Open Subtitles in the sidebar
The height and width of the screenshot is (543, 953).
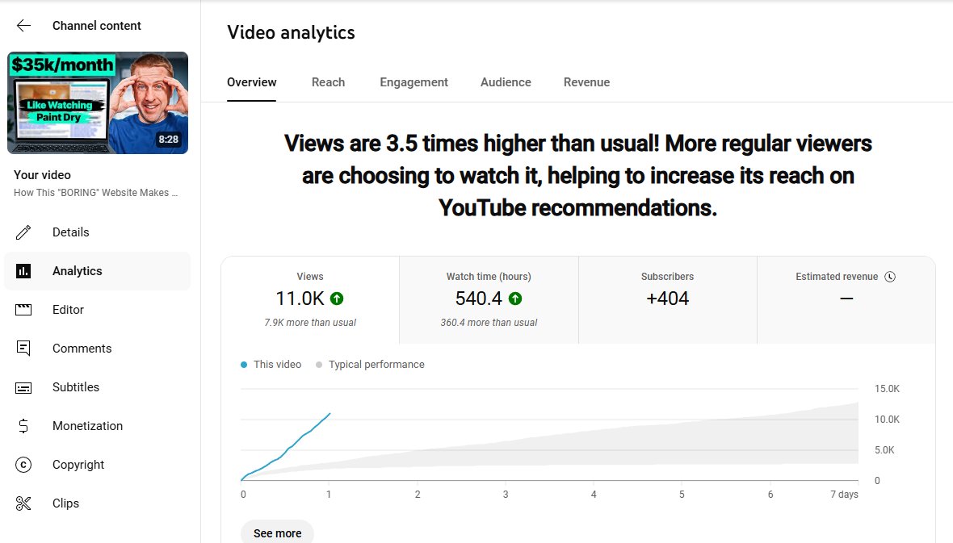coord(97,387)
